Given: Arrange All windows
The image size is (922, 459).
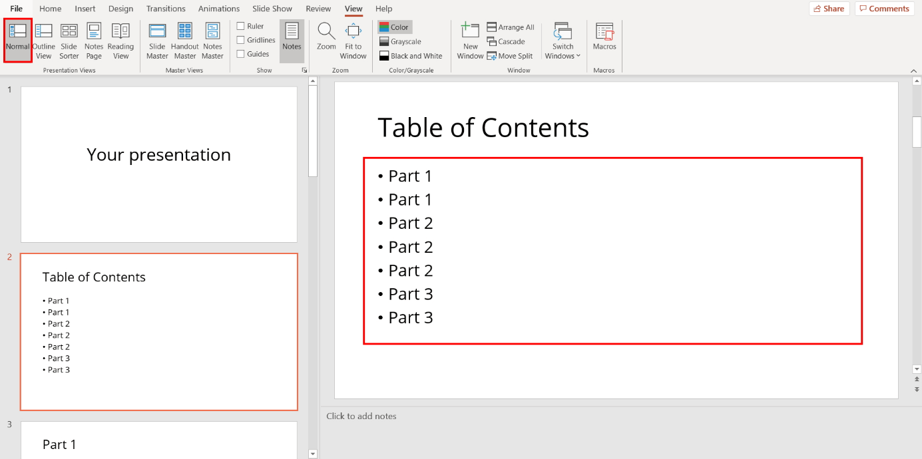Looking at the screenshot, I should click(x=511, y=27).
